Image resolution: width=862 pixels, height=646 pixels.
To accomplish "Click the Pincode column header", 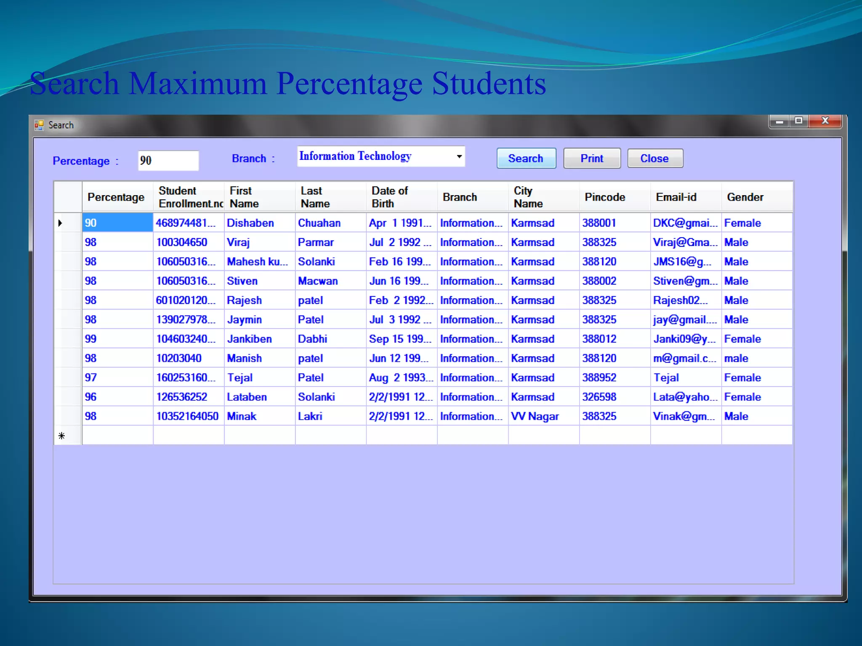I will [x=615, y=197].
